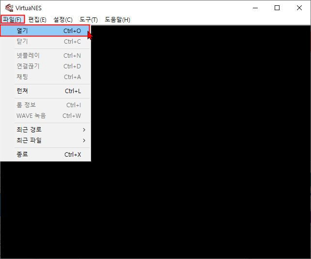Expand the 최근 파일 submenu
311x259 pixels.
click(45, 141)
